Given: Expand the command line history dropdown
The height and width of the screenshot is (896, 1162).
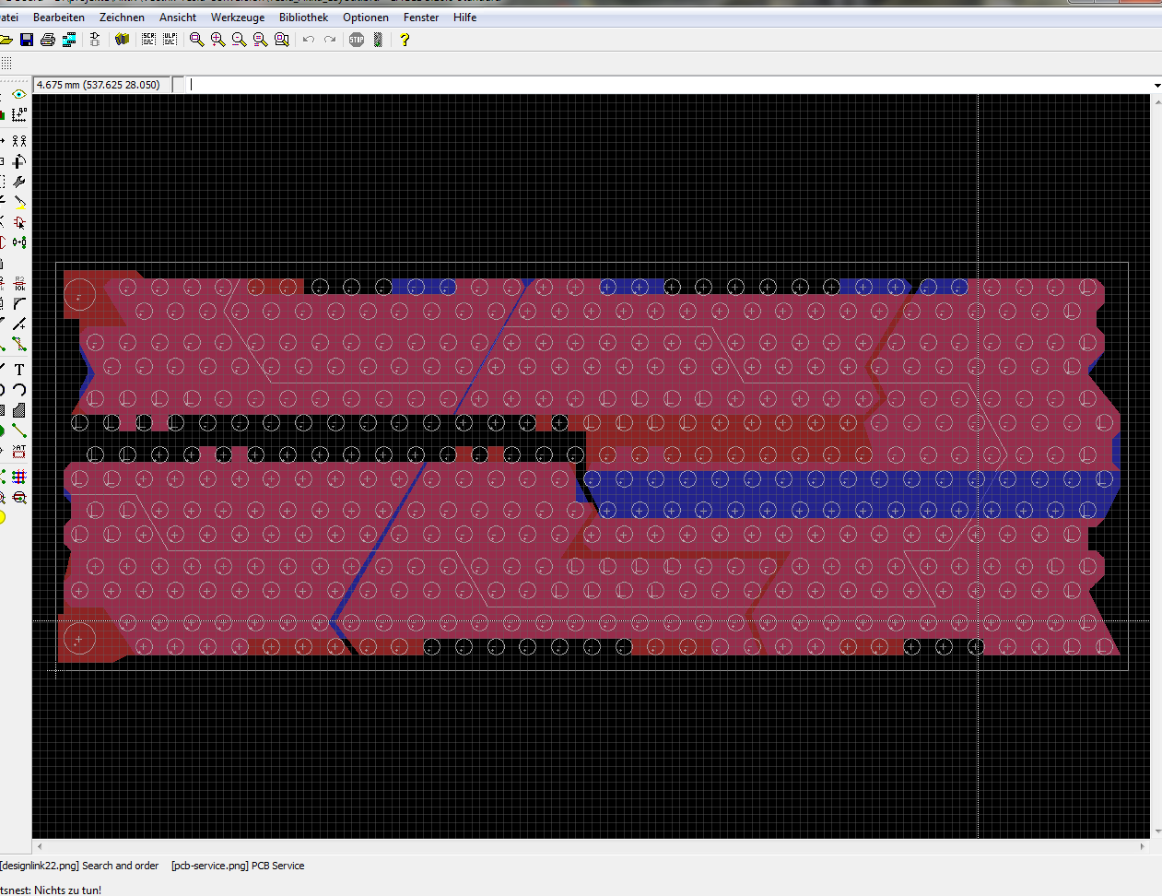Looking at the screenshot, I should click(1156, 86).
